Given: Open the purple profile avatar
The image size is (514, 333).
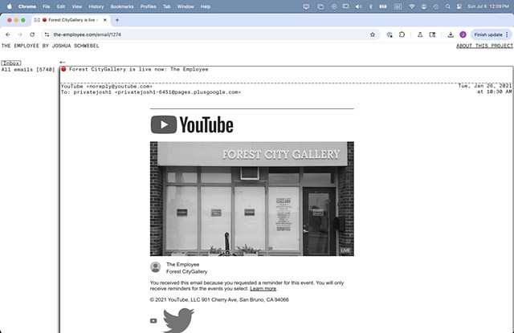Looking at the screenshot, I should click(463, 35).
